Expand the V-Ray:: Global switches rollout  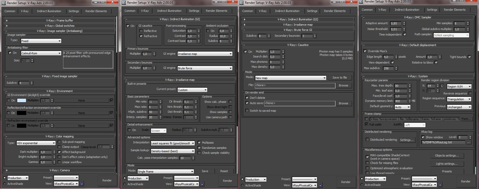(x=60, y=26)
